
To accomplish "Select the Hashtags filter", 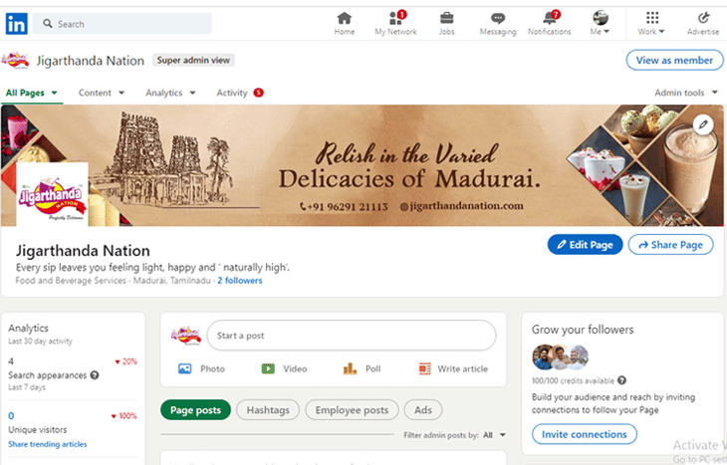I will tap(268, 410).
